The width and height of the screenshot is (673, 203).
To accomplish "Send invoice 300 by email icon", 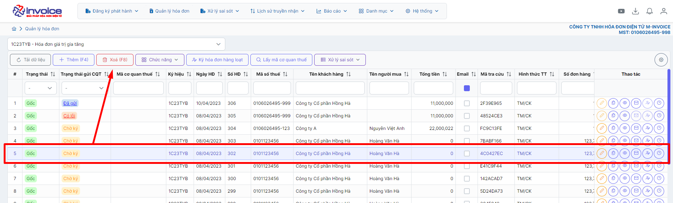I will coord(636,179).
